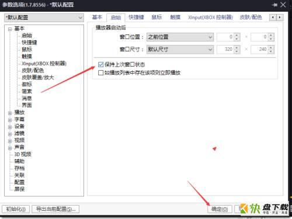This screenshot has width=292, height=219.
Task: Click the window position Y value field
Action: pos(259,37)
